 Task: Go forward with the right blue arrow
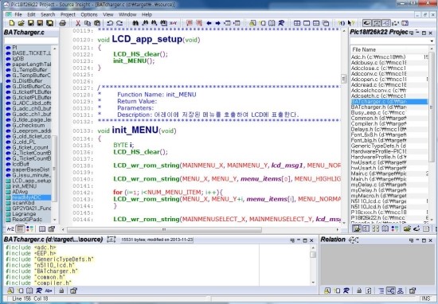click(218, 23)
